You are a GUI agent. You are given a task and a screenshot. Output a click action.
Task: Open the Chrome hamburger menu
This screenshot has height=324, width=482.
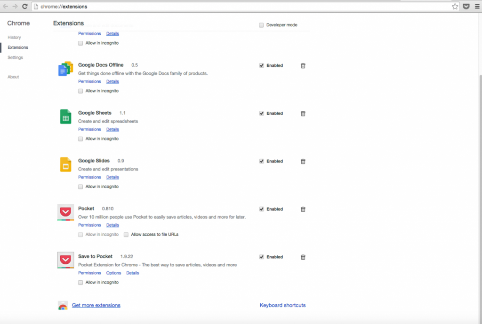point(477,7)
